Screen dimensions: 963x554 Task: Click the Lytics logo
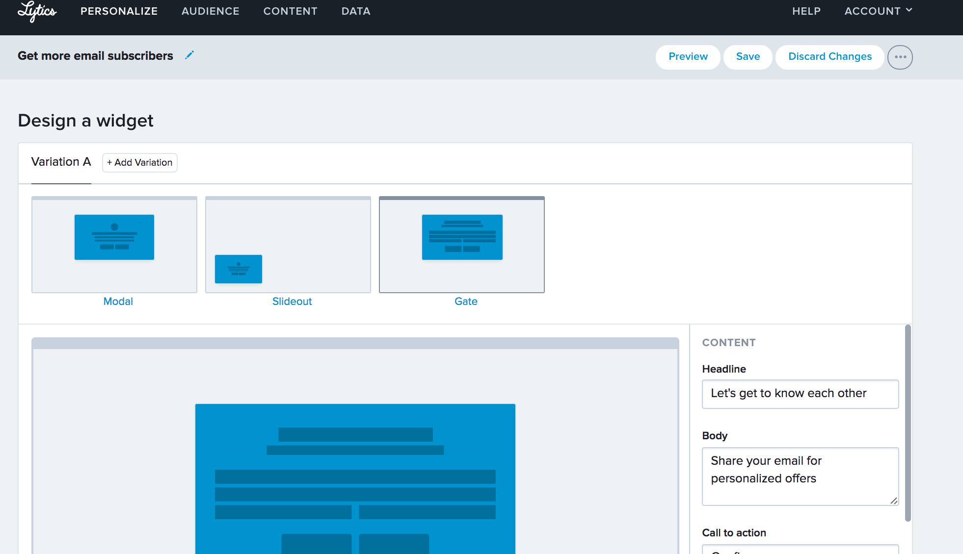pos(37,11)
